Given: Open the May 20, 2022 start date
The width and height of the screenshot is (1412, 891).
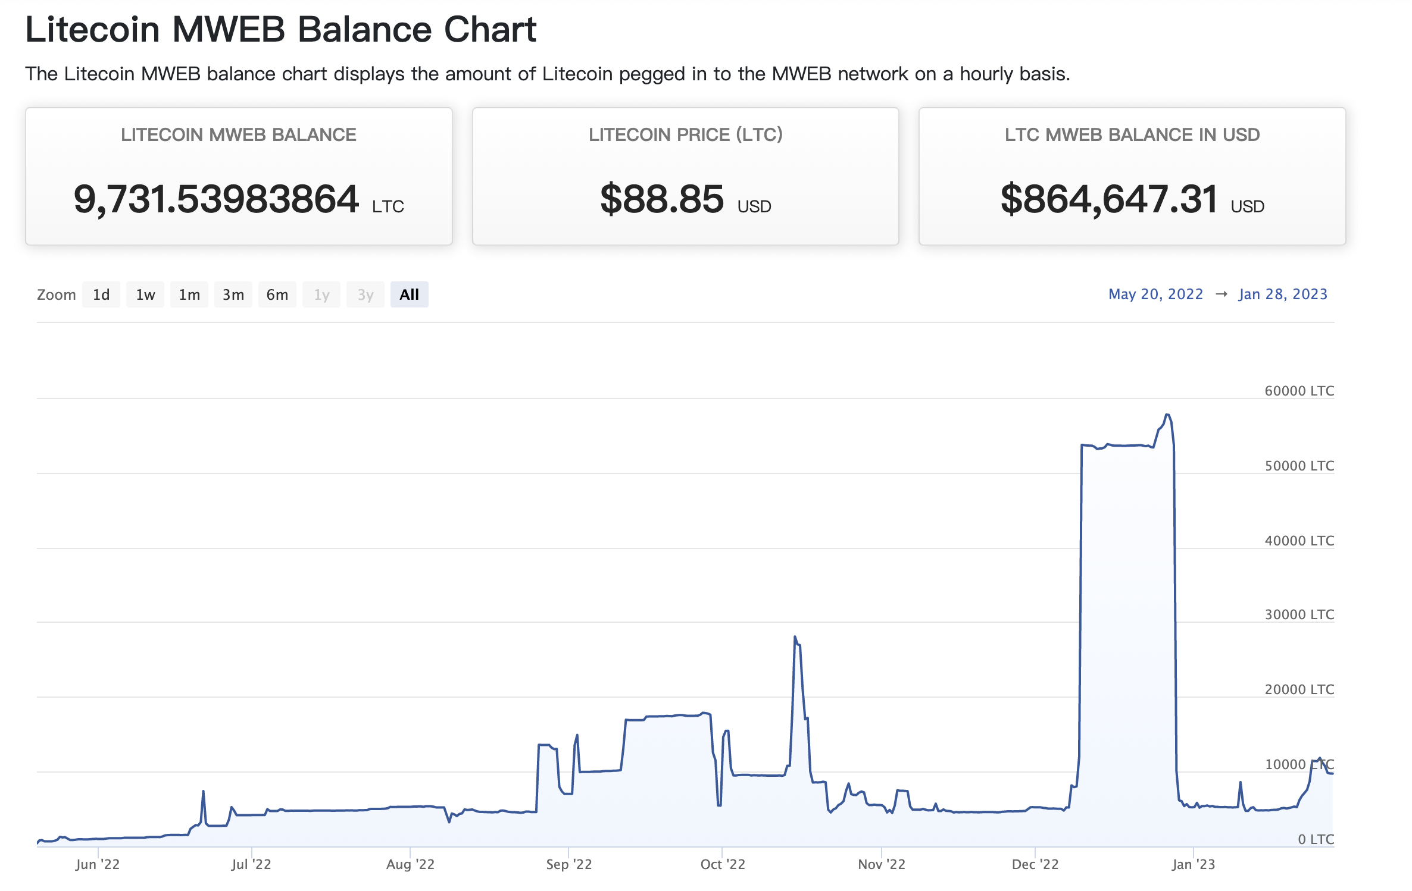Looking at the screenshot, I should [1155, 294].
